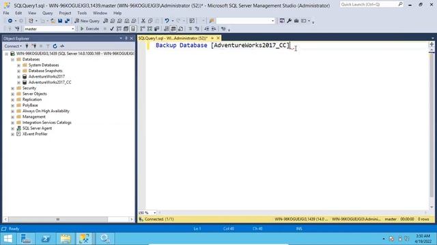Click the Cut icon in toolbar
The height and width of the screenshot is (245, 437).
[x=143, y=21]
